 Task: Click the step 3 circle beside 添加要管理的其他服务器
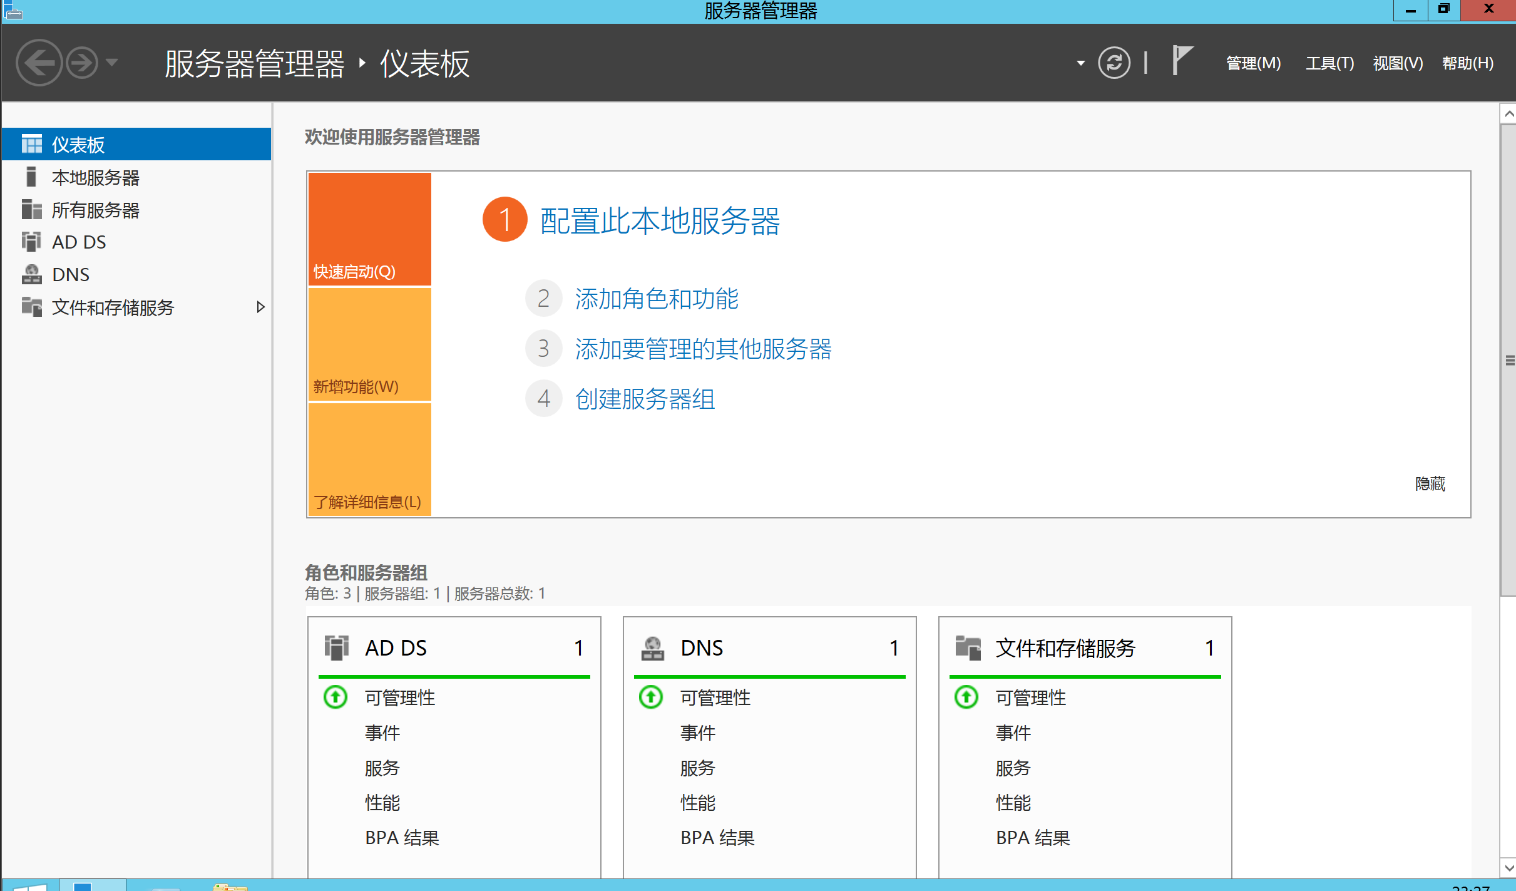click(543, 348)
